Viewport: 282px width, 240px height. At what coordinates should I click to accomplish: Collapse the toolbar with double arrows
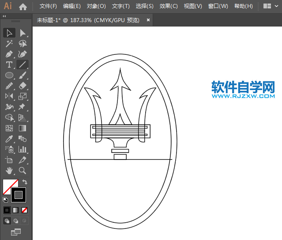4,16
